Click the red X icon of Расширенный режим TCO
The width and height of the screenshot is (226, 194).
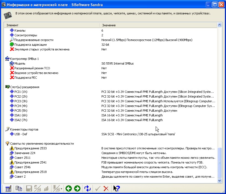12,68
